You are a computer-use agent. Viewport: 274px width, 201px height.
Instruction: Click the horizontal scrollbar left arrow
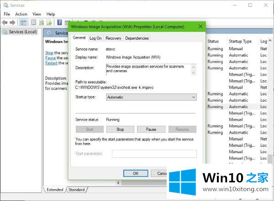pos(118,183)
